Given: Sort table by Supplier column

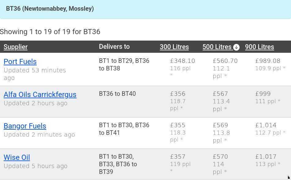Looking at the screenshot, I should [16, 47].
